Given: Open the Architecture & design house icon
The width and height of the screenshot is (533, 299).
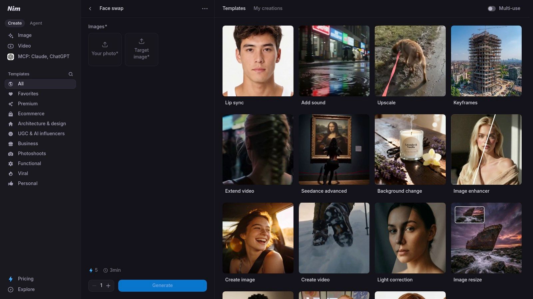Looking at the screenshot, I should click(x=11, y=124).
